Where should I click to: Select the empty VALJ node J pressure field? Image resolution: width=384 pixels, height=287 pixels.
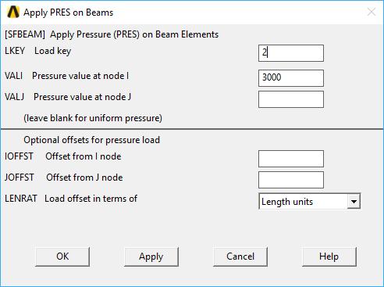pos(291,99)
